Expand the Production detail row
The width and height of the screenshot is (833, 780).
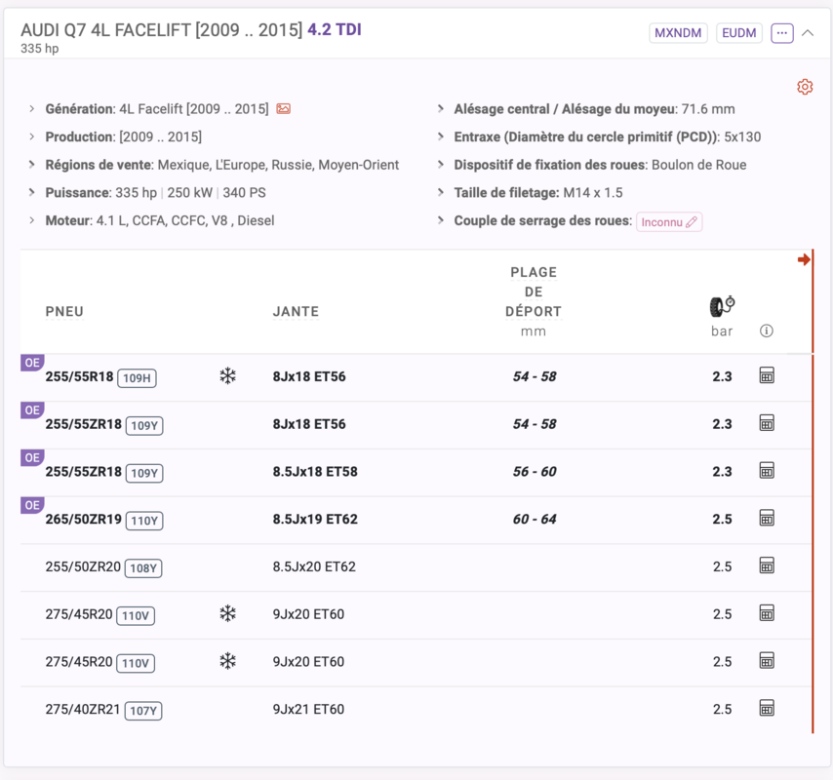(x=32, y=136)
